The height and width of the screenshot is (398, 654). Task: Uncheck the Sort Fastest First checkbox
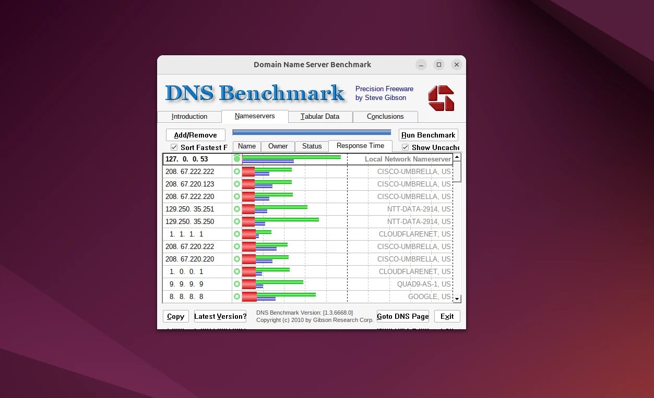pyautogui.click(x=173, y=147)
